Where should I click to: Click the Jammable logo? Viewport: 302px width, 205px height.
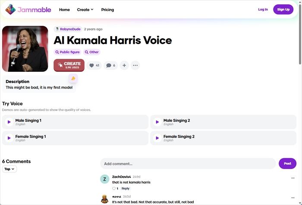click(28, 9)
